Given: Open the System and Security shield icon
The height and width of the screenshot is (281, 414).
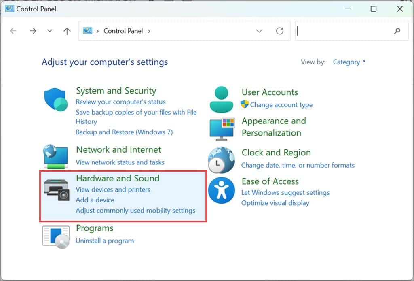Looking at the screenshot, I should point(56,99).
